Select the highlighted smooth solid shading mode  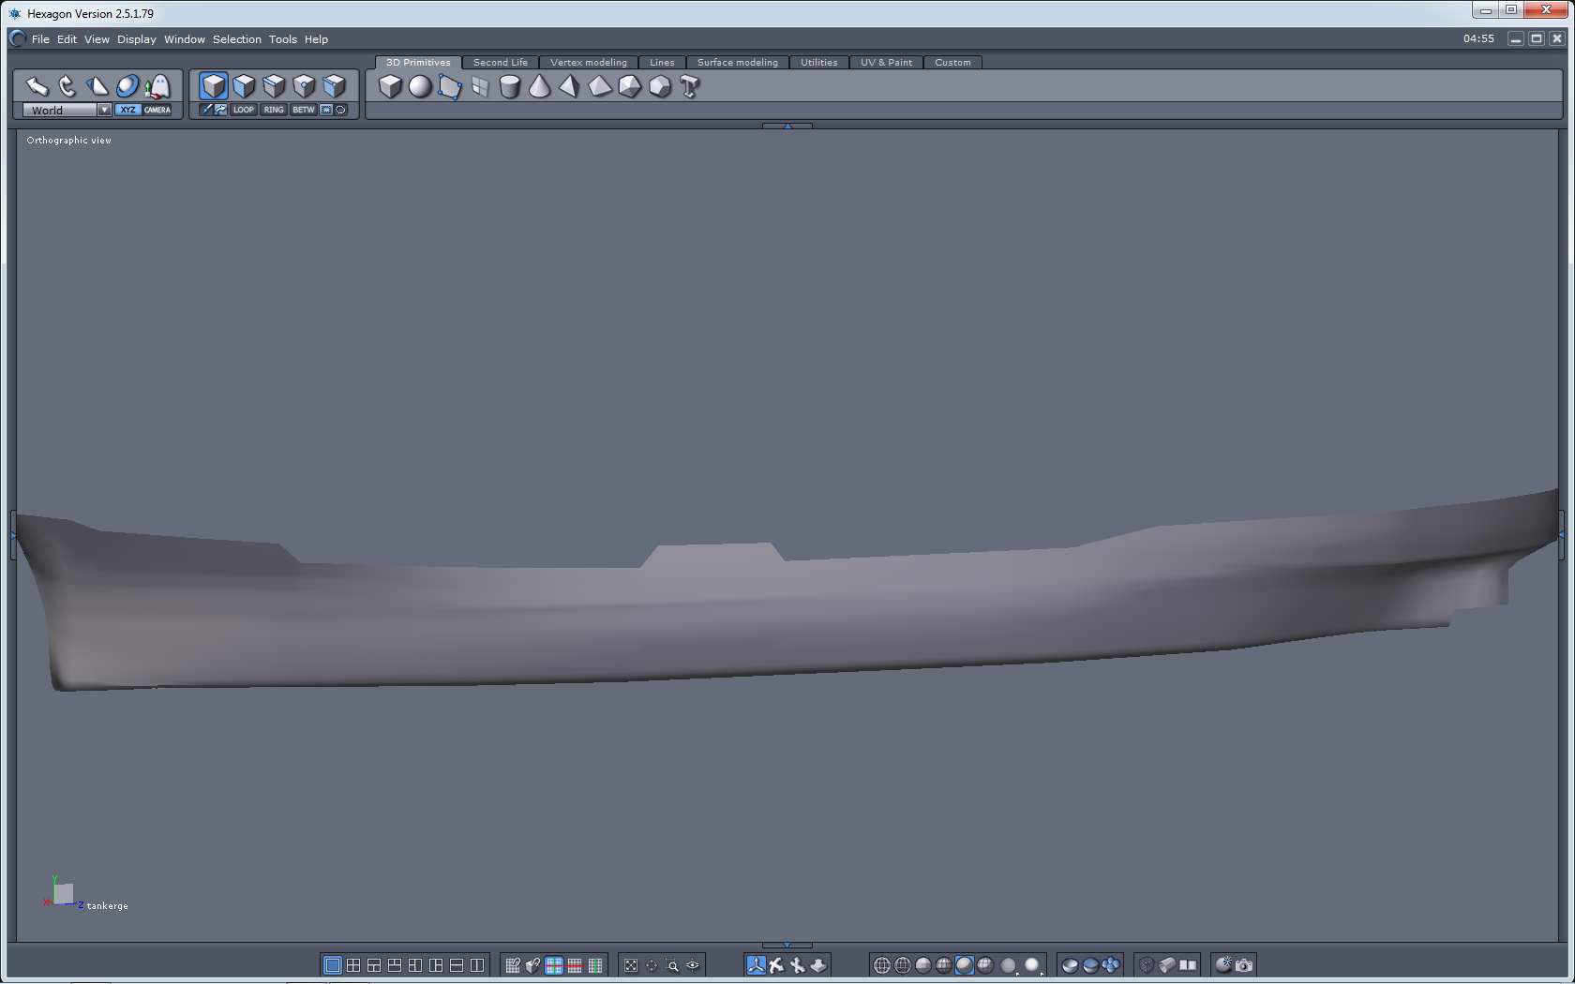[965, 965]
